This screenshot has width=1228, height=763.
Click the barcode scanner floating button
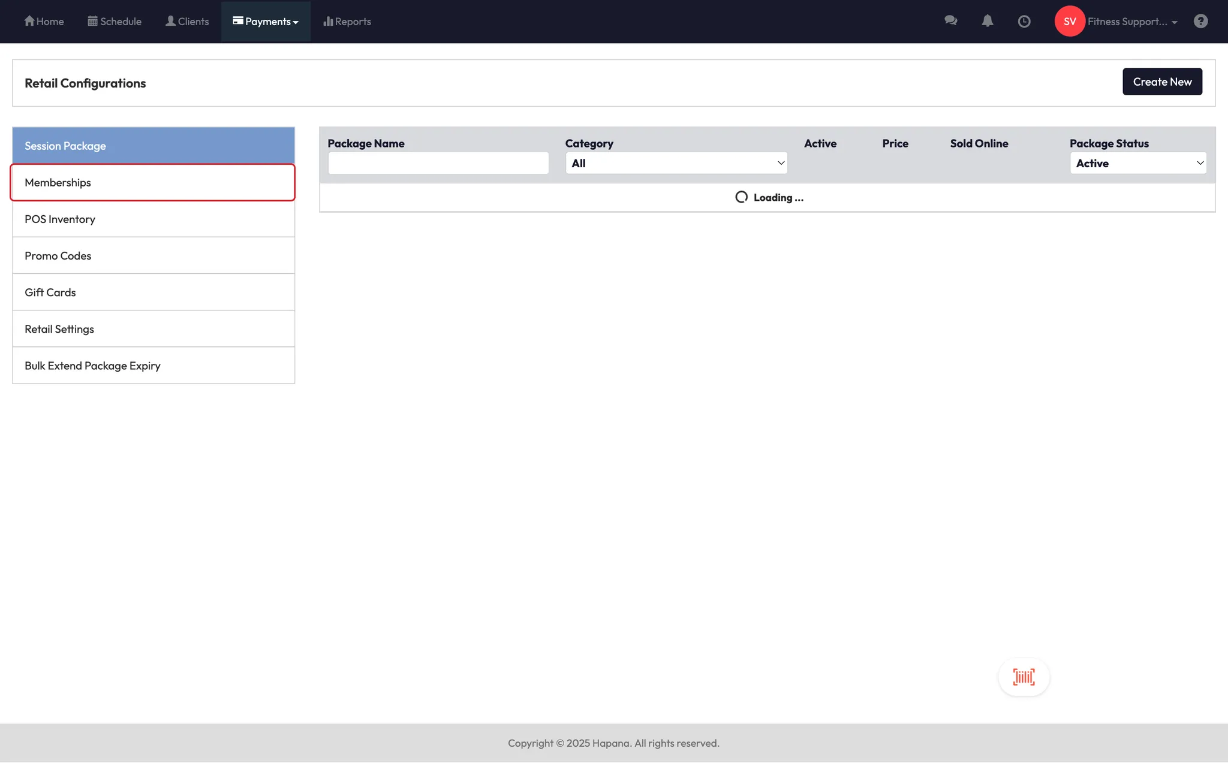click(x=1024, y=677)
